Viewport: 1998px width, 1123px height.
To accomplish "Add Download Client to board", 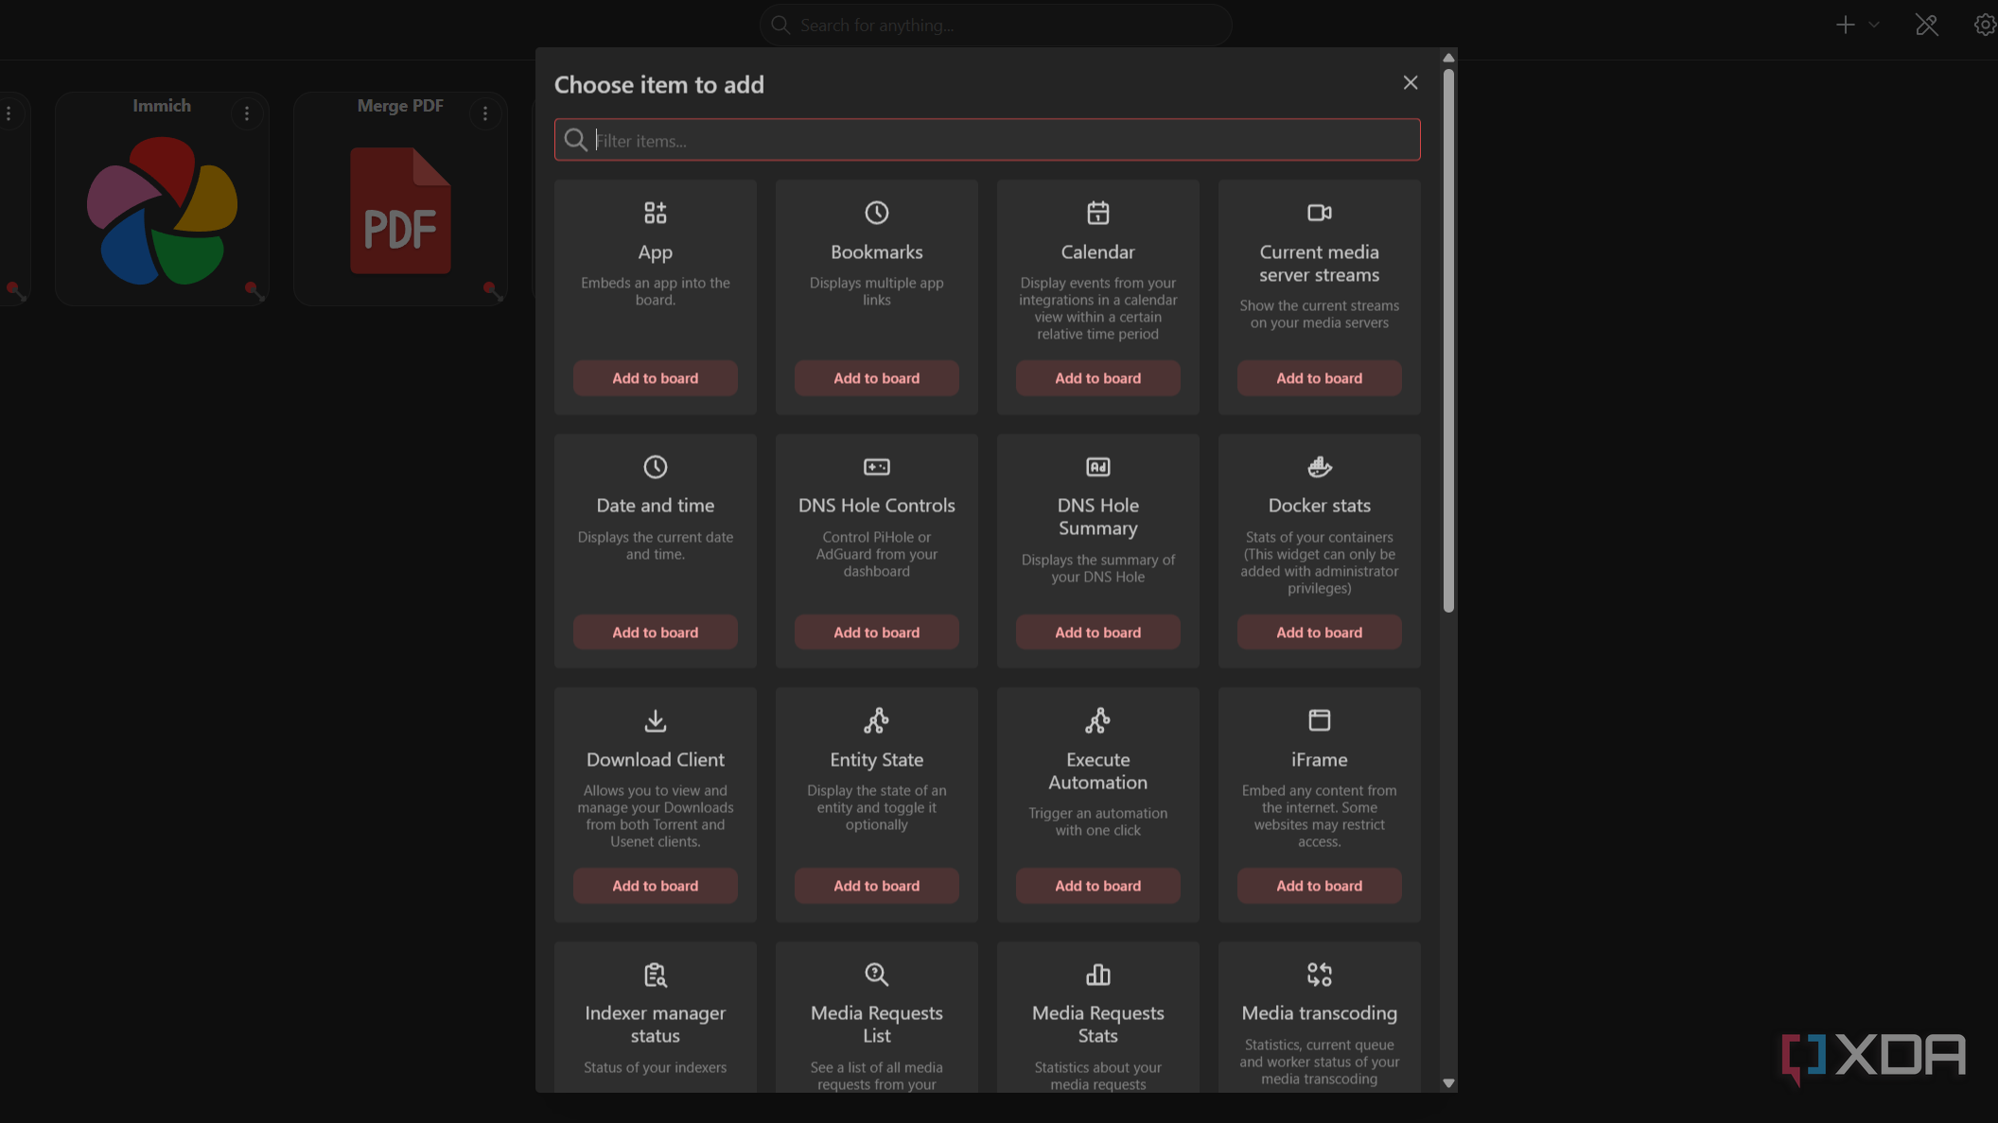I will [x=655, y=886].
